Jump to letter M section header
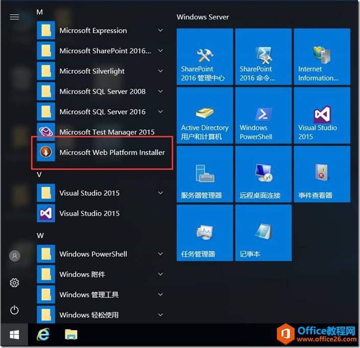Viewport: 360px width, 348px height. point(39,12)
